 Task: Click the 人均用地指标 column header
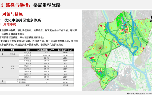point(46,50)
